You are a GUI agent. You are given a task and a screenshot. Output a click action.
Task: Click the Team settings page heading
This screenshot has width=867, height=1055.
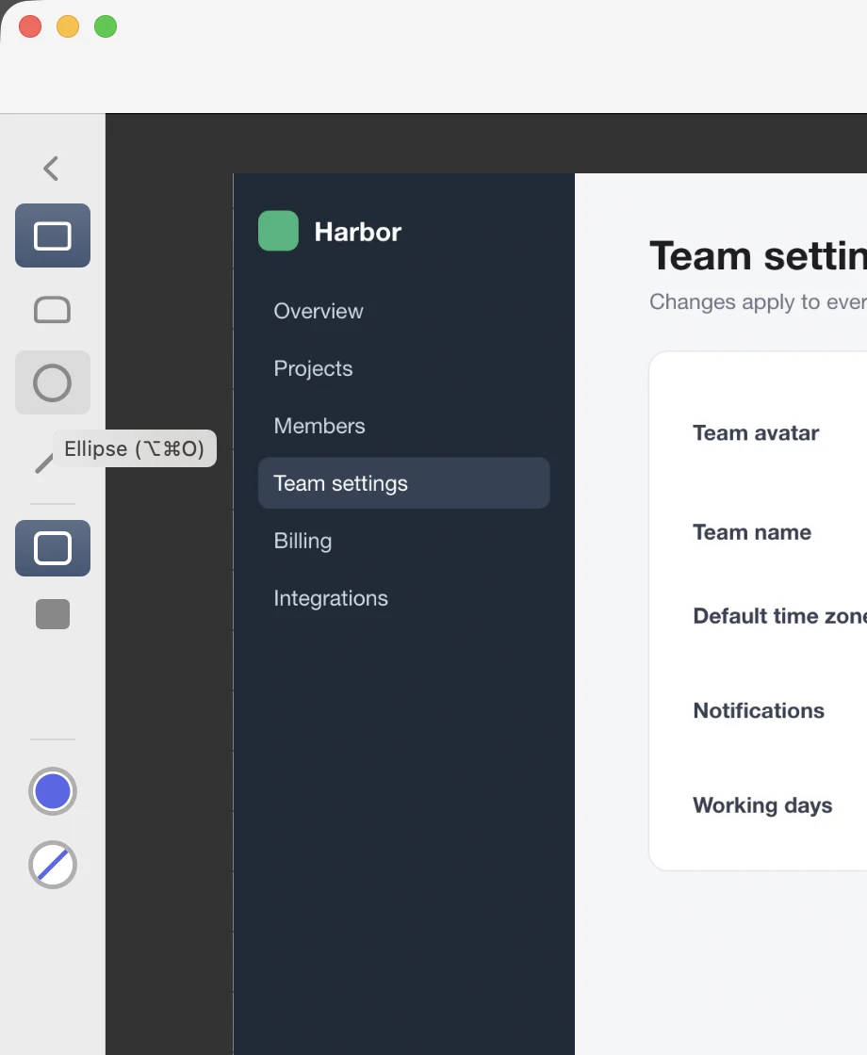758,256
